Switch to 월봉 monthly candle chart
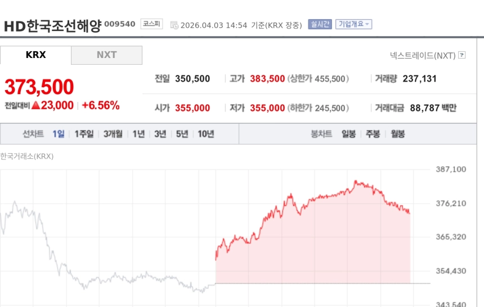The height and width of the screenshot is (307, 484). [398, 134]
